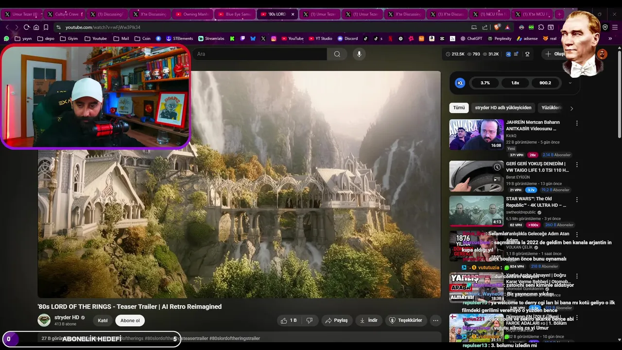This screenshot has height=350, width=622.
Task: Open Perplexity bookmark
Action: click(499, 38)
